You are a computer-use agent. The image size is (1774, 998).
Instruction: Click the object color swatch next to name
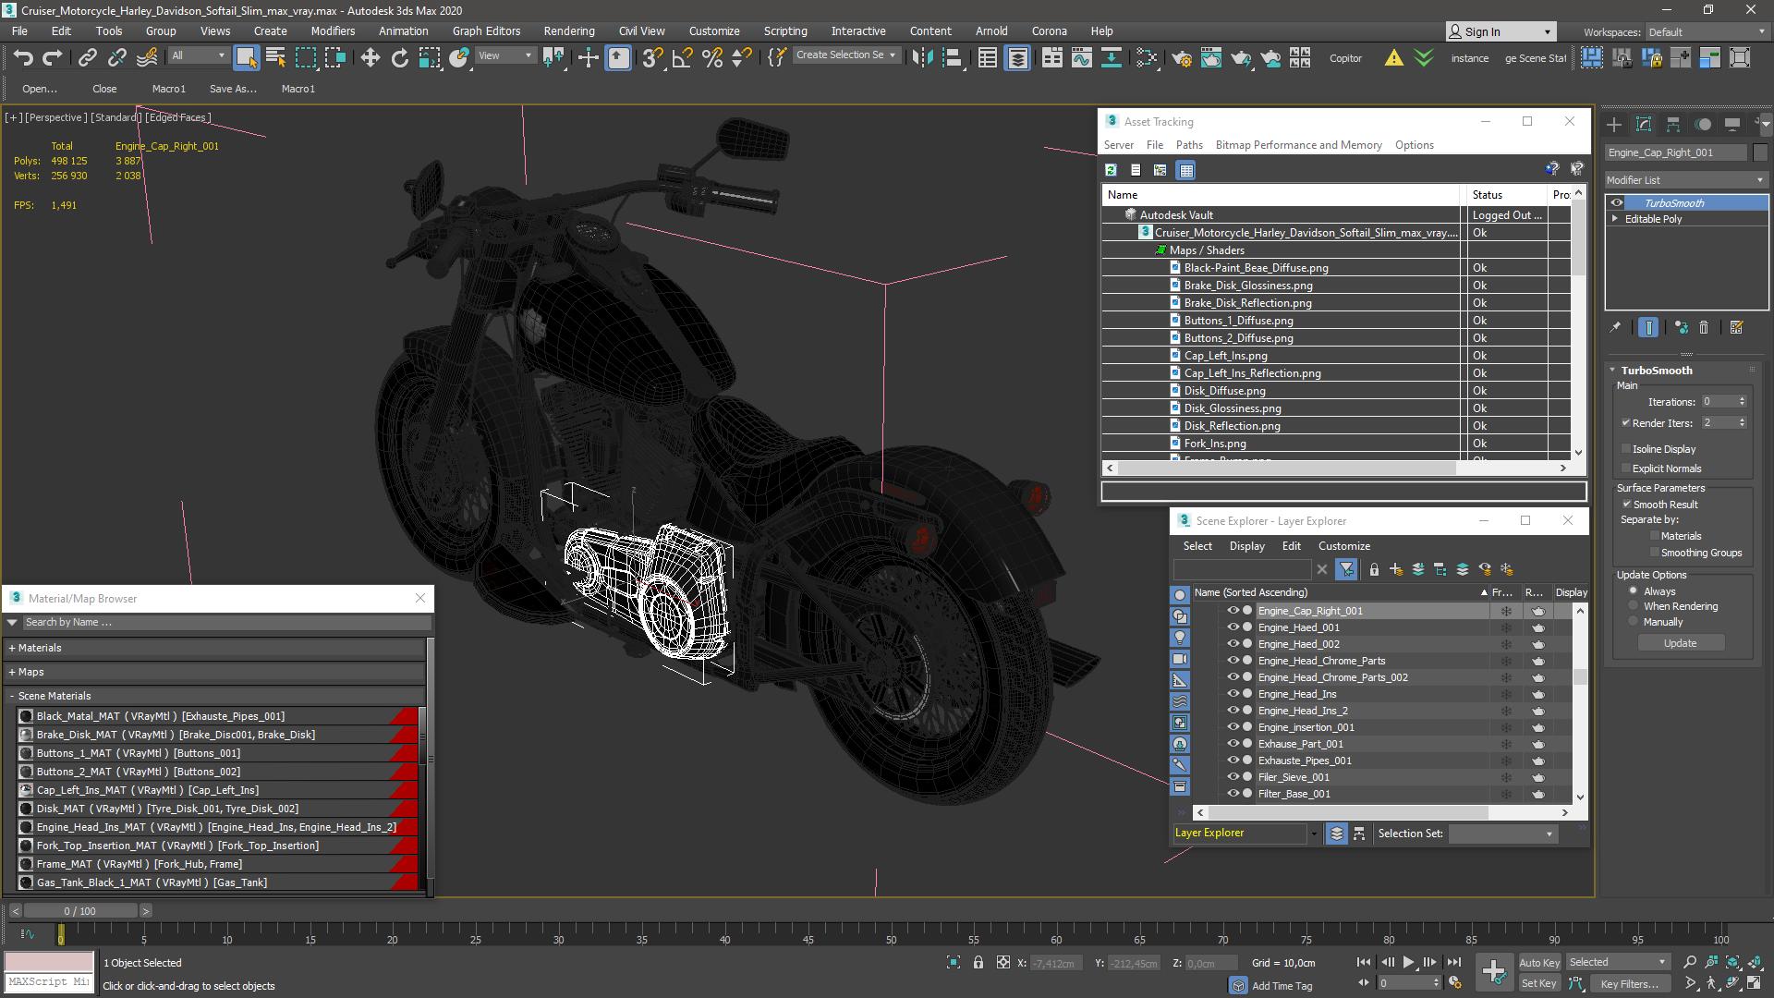(x=1760, y=152)
